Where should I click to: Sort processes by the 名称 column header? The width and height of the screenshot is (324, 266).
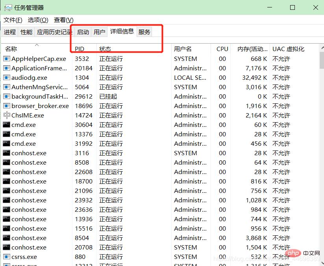pos(11,49)
